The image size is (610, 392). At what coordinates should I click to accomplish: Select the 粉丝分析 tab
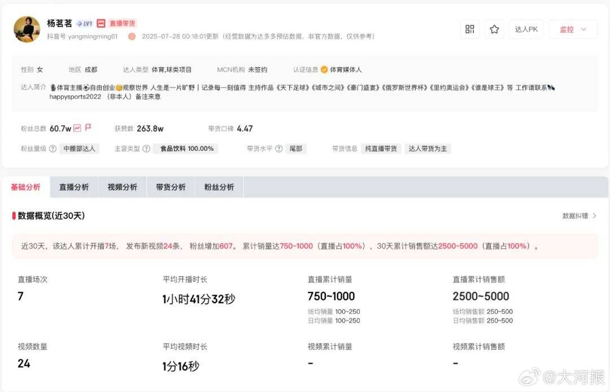pos(218,186)
